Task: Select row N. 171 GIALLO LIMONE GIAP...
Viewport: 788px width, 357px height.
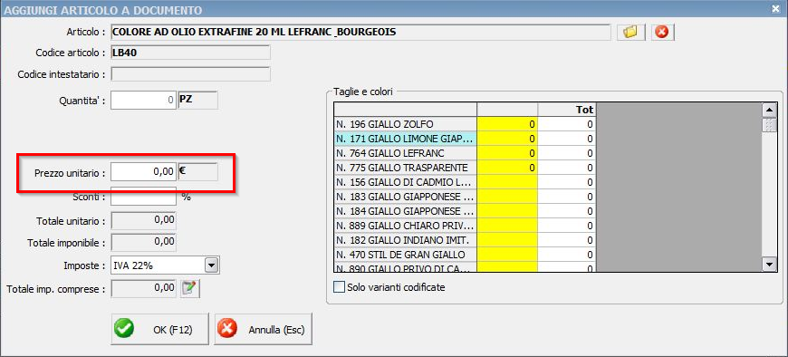Action: pyautogui.click(x=405, y=139)
